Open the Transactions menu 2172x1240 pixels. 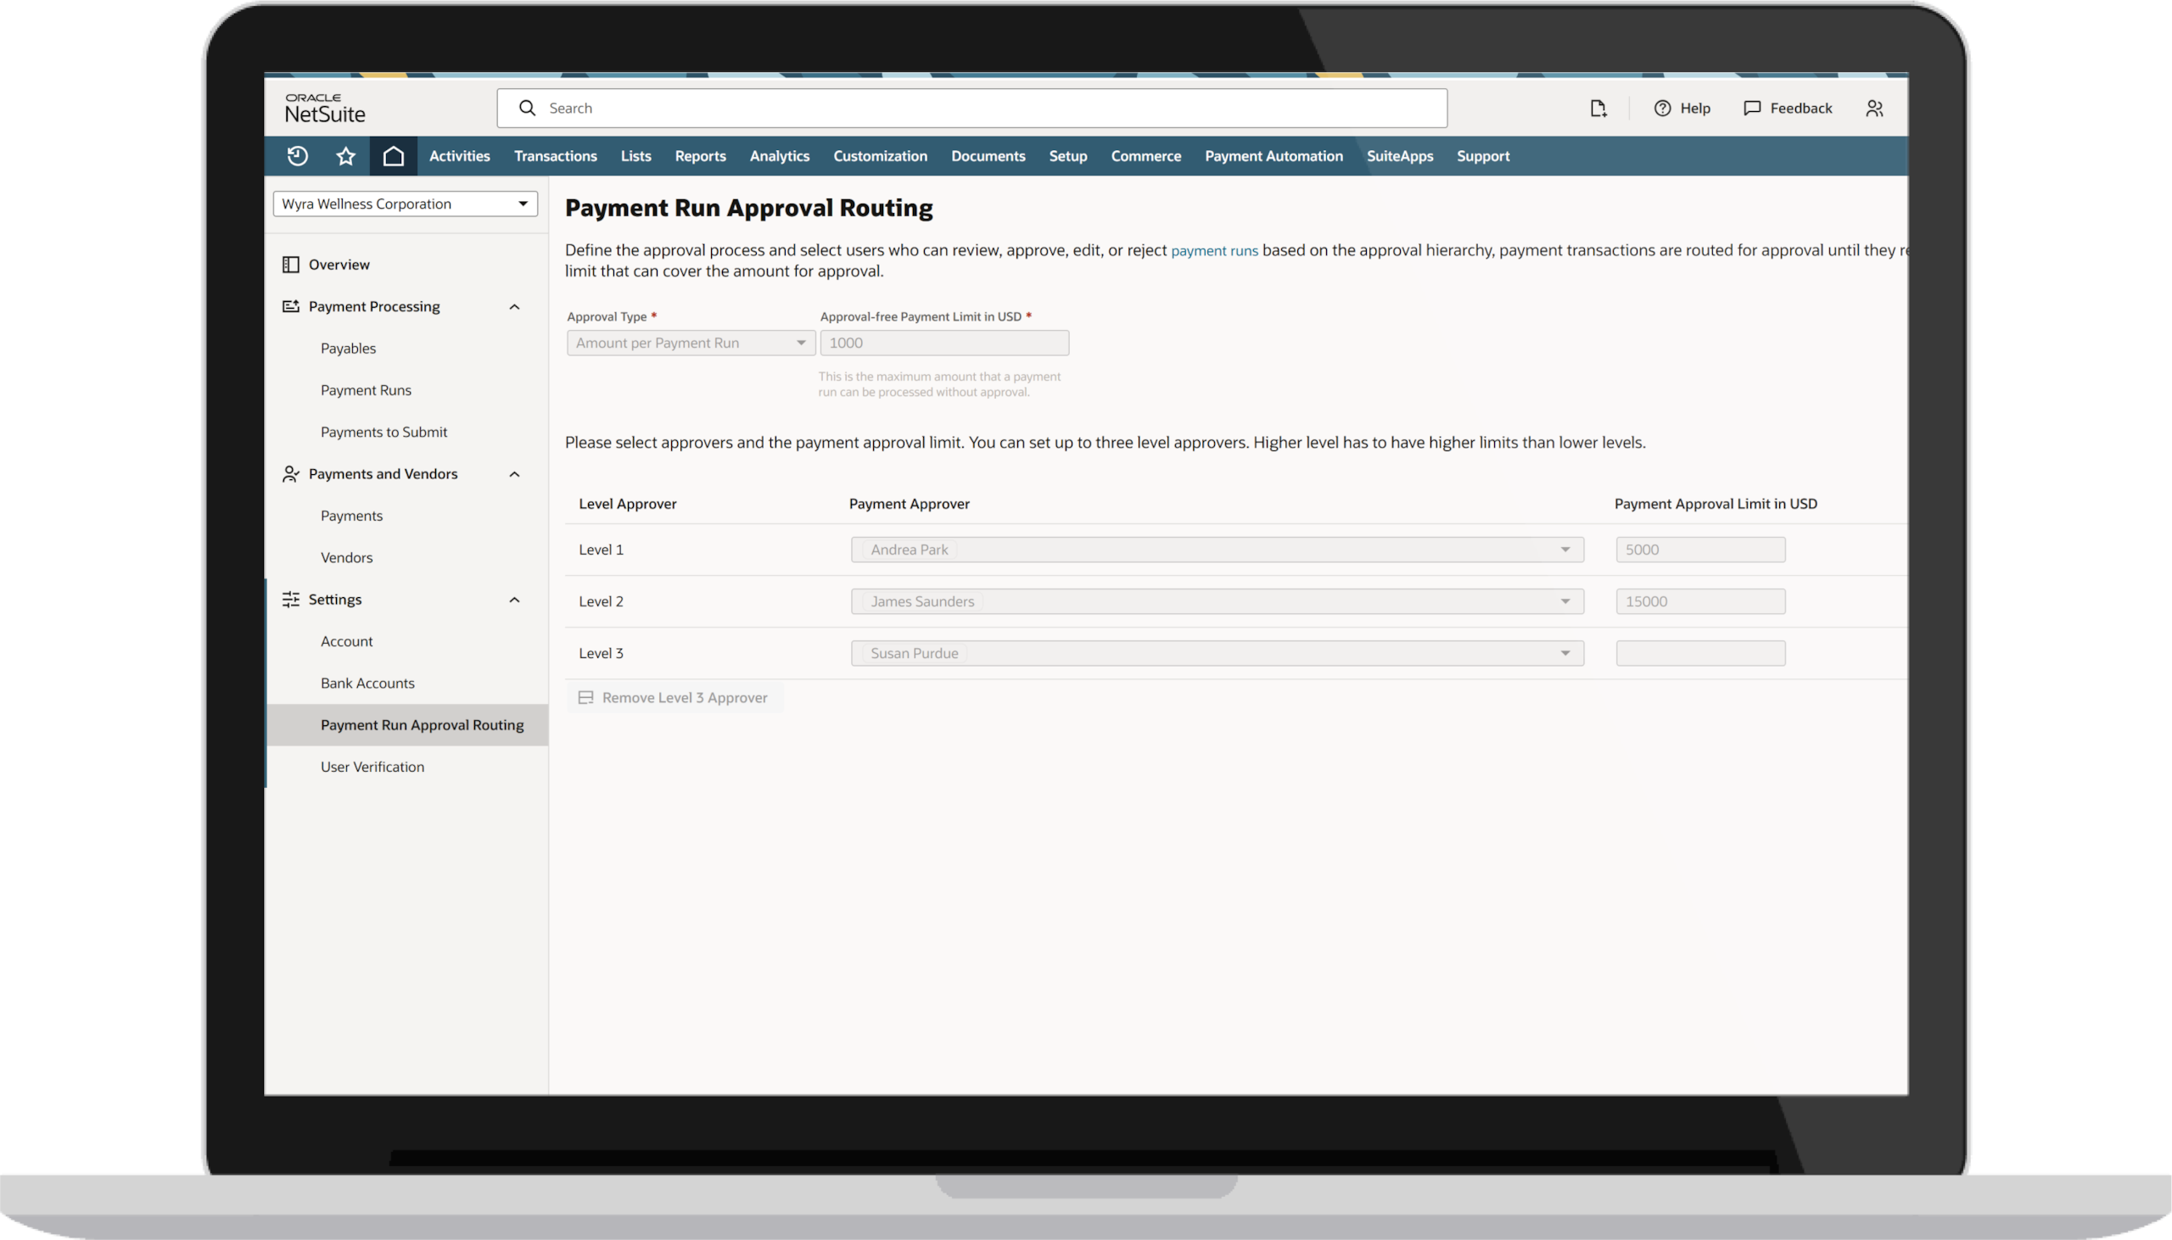pos(555,156)
